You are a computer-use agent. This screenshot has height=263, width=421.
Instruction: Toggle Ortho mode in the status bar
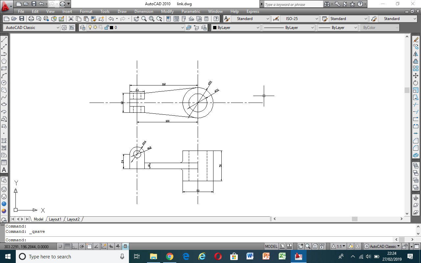(74, 246)
